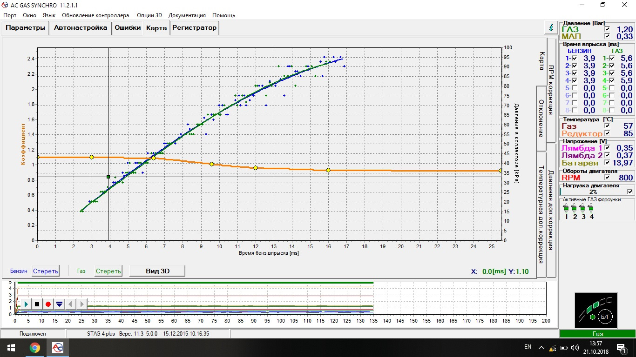This screenshot has width=636, height=357.
Task: Toggle the Лямбда 1 voltage checkbox
Action: (607, 148)
